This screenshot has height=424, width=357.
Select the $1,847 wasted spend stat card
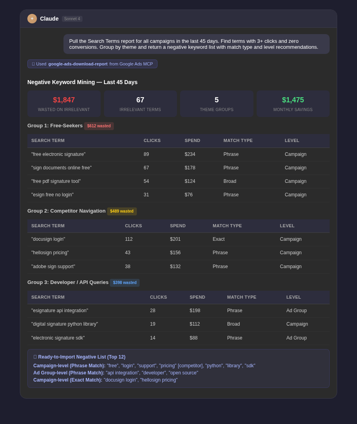[x=64, y=104]
